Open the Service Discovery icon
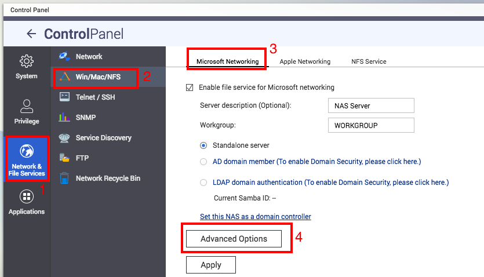 pyautogui.click(x=65, y=138)
